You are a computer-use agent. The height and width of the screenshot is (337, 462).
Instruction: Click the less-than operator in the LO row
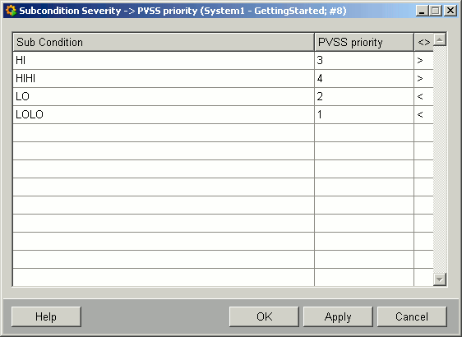click(x=423, y=96)
